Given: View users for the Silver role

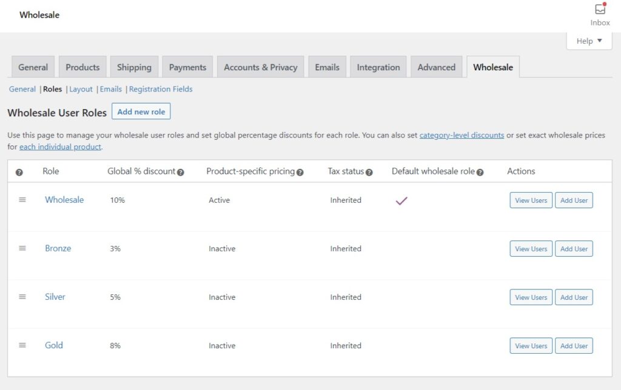Looking at the screenshot, I should (x=530, y=297).
